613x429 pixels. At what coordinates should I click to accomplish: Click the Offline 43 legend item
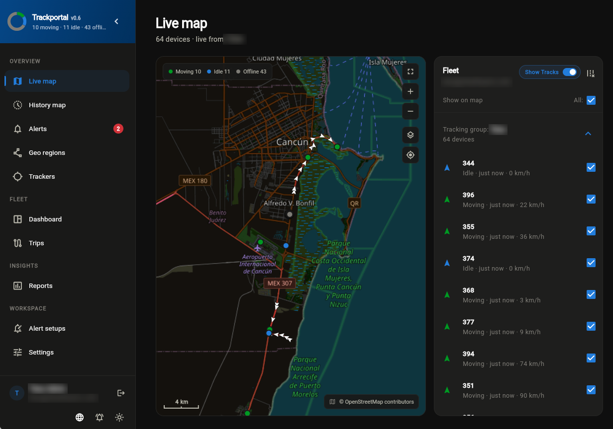251,71
